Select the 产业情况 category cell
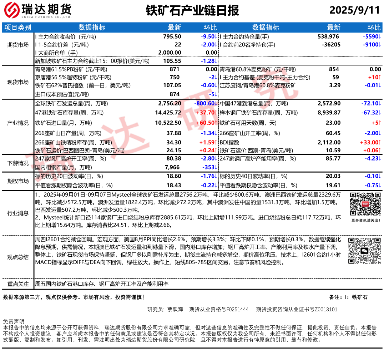This screenshot has height=350, width=384. [x=18, y=123]
